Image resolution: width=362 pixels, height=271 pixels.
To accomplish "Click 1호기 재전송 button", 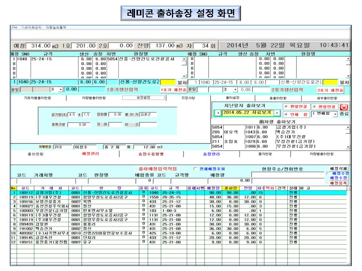I will click(x=173, y=90).
